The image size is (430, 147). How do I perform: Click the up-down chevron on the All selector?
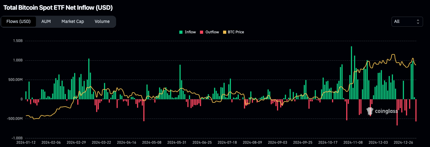[418, 21]
